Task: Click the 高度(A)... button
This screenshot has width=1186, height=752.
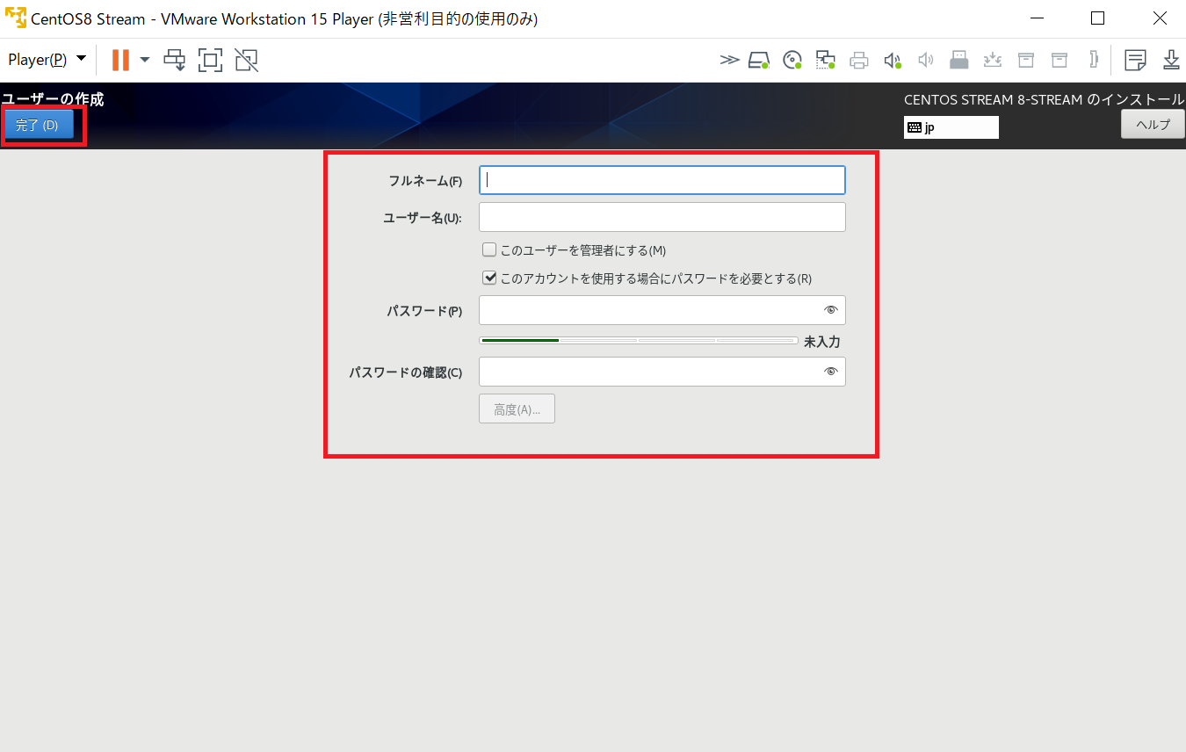Action: (x=517, y=409)
